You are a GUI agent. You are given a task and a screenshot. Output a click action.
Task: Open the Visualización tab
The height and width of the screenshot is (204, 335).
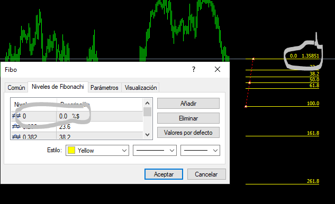pyautogui.click(x=141, y=88)
